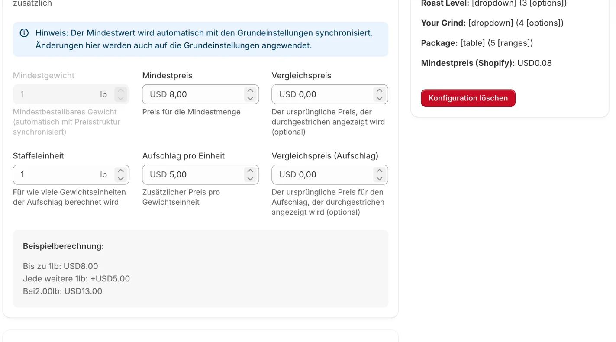Focus the Vergleichspreis input field
616x342 pixels.
(x=330, y=94)
